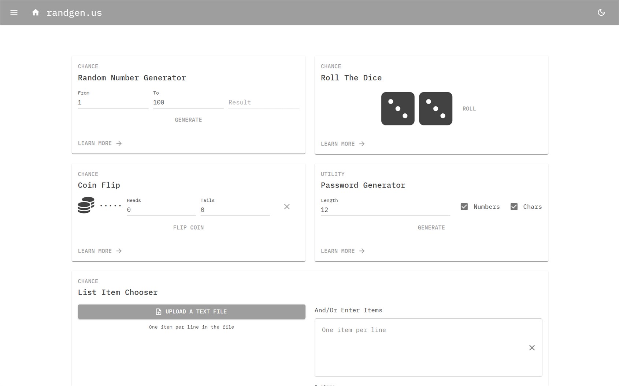
Task: Uncheck the Chars checkbox
Action: [x=514, y=207]
